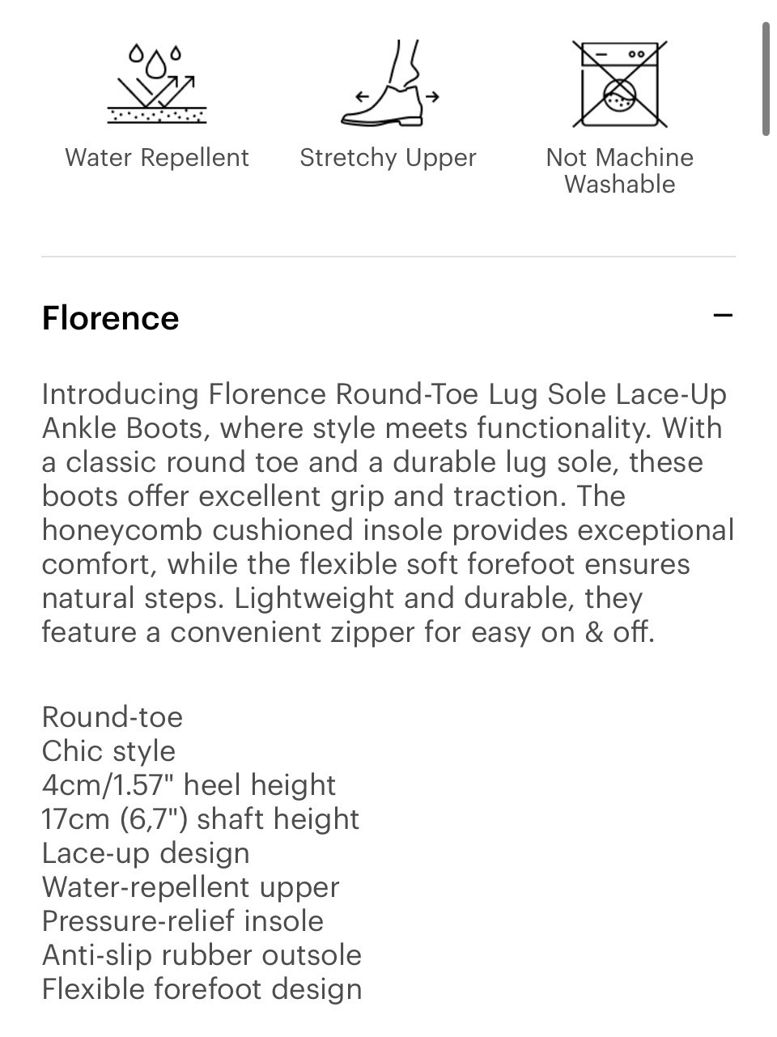Click the Introducing Florence description paragraph
This screenshot has width=777, height=1037.
(388, 512)
